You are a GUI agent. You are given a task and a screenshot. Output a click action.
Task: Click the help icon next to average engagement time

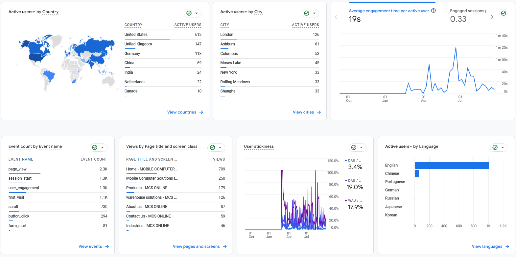(434, 11)
